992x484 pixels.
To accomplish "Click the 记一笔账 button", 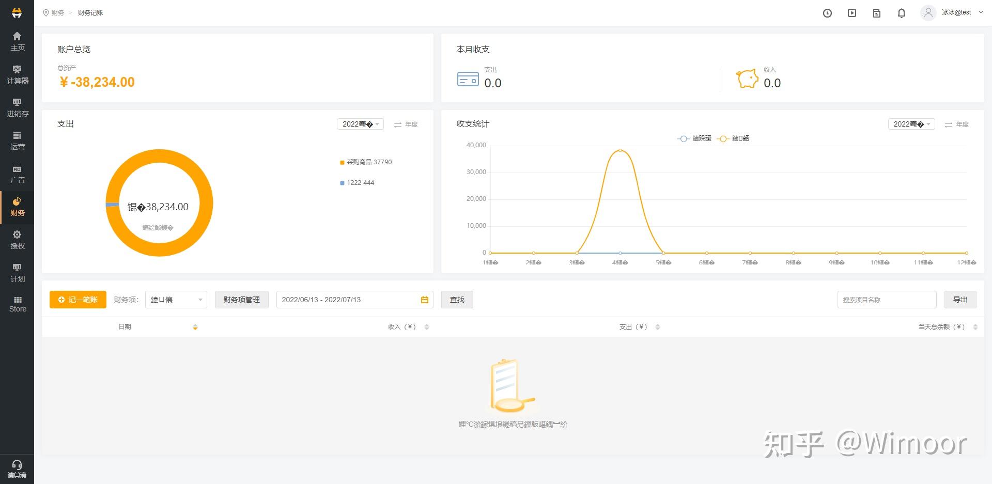I will pyautogui.click(x=78, y=300).
